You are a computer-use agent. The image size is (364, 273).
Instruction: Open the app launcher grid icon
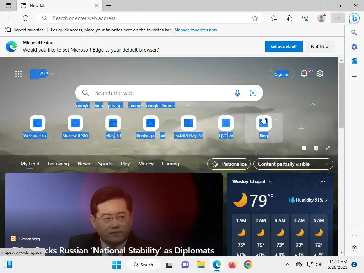[x=18, y=74]
